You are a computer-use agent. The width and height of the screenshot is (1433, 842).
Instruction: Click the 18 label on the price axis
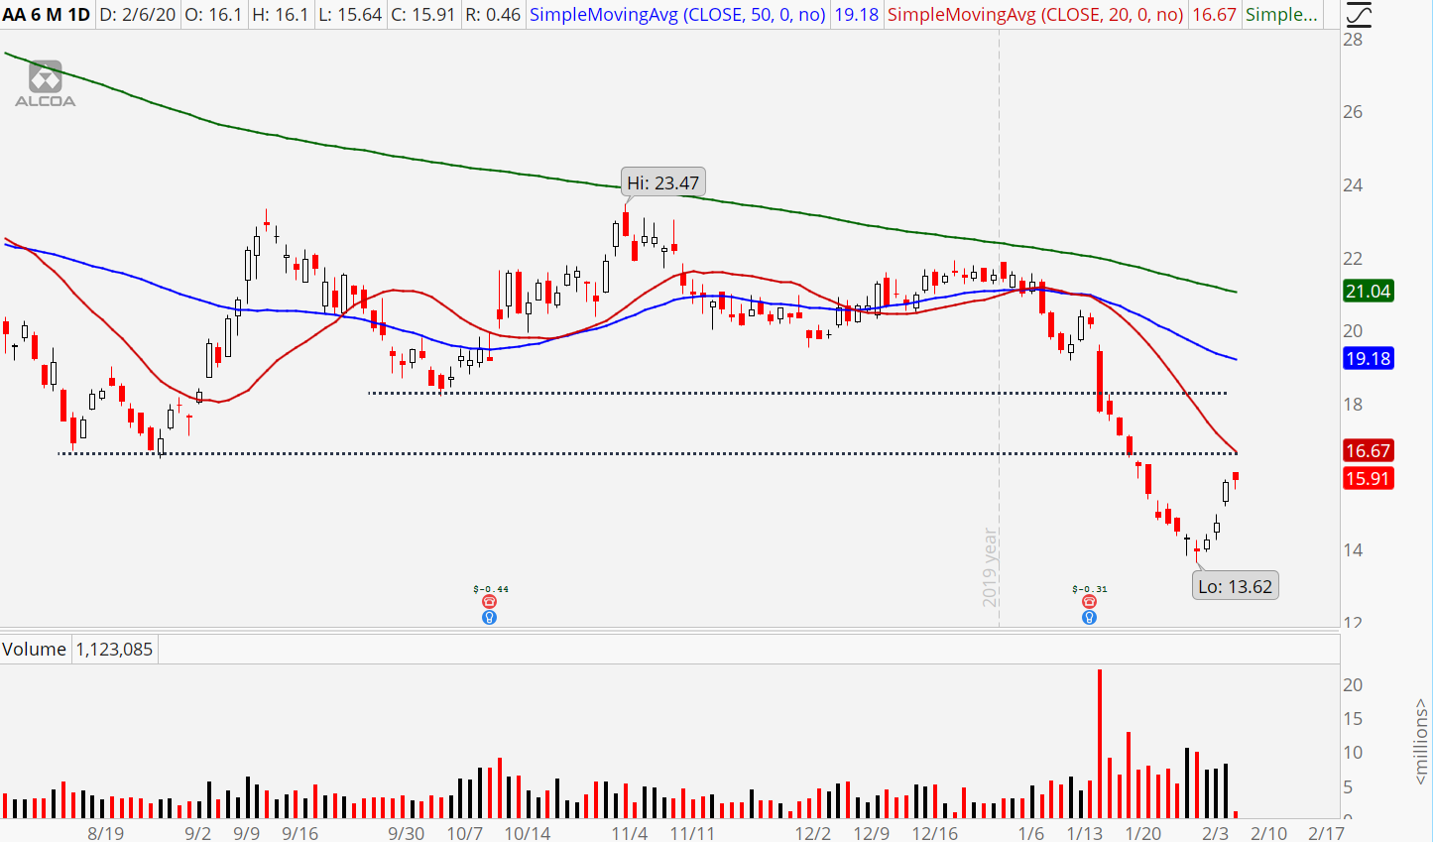(x=1353, y=405)
